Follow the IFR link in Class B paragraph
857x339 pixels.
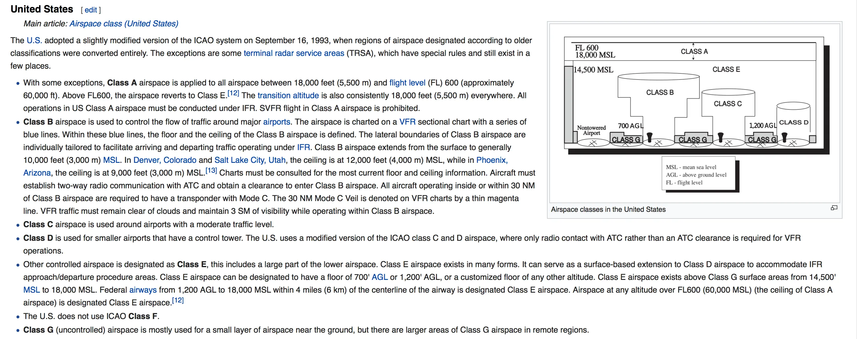tap(303, 147)
